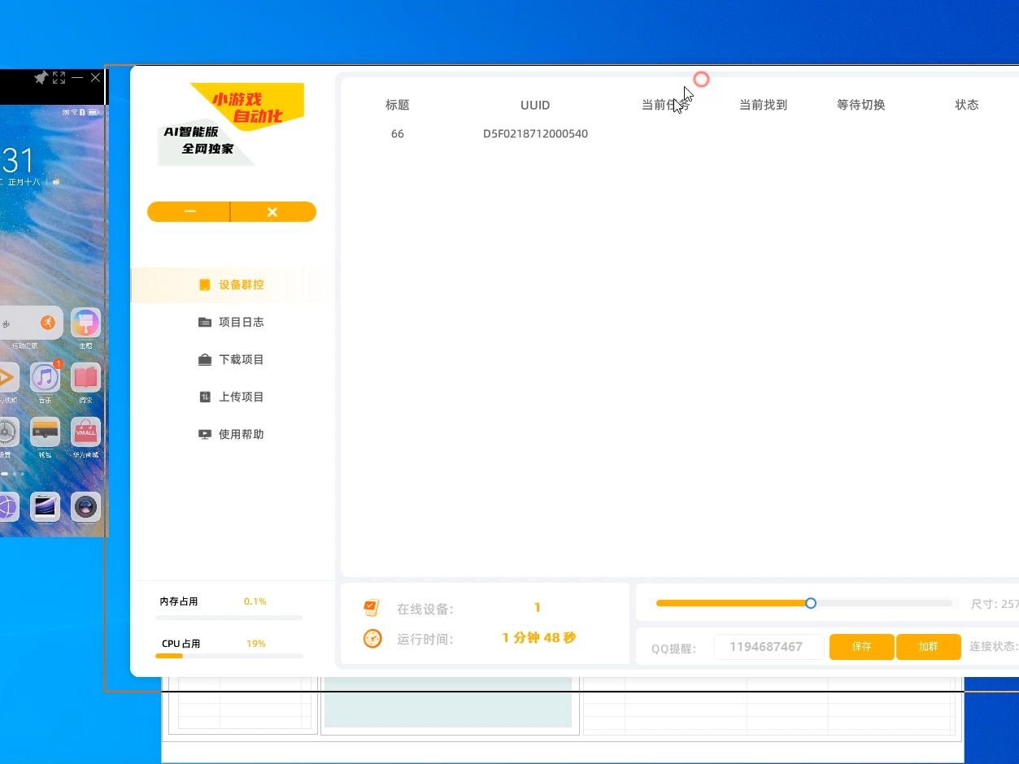
Task: Select device row 66 in the table
Action: point(397,133)
